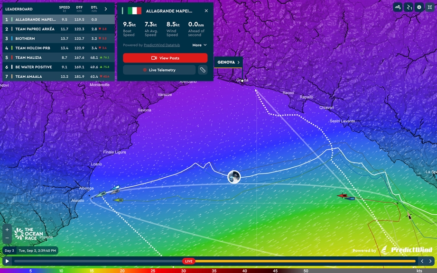Image resolution: width=437 pixels, height=273 pixels.
Task: Step timeline forward with right arrow
Action: tap(430, 261)
